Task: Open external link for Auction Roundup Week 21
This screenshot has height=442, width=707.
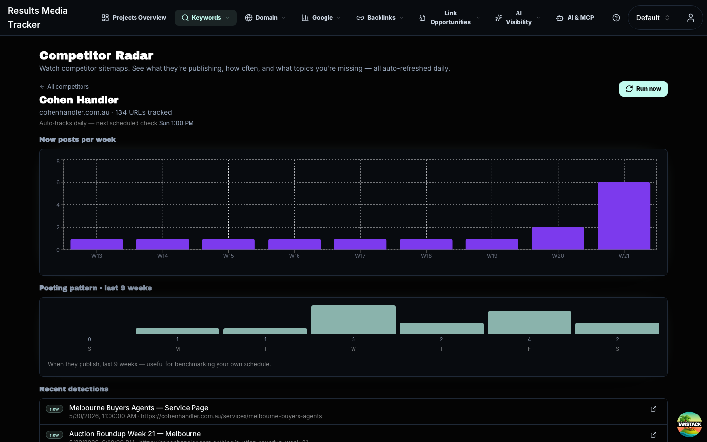Action: tap(653, 435)
